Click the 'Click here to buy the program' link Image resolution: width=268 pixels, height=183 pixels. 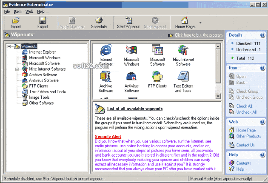click(x=199, y=35)
